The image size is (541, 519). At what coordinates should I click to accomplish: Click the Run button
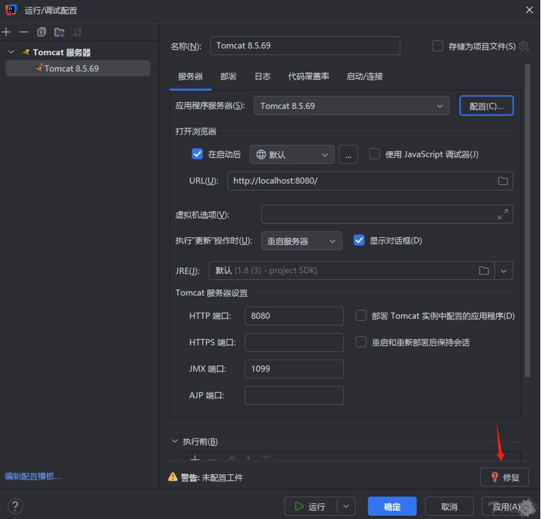tap(310, 506)
